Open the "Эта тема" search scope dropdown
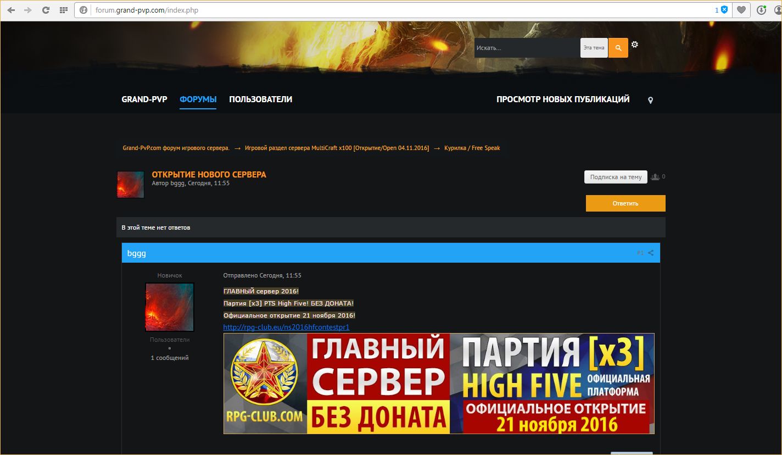The width and height of the screenshot is (782, 455). coord(594,48)
